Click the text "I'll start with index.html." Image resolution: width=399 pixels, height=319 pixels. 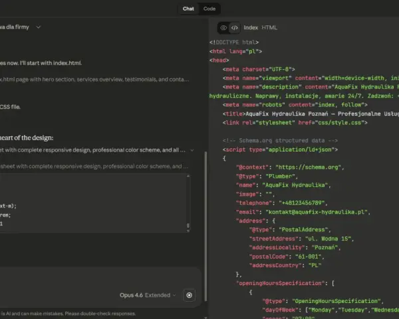[x=51, y=63]
